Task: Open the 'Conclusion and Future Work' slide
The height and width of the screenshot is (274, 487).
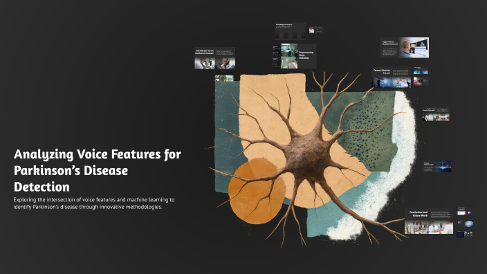Action: point(429,221)
